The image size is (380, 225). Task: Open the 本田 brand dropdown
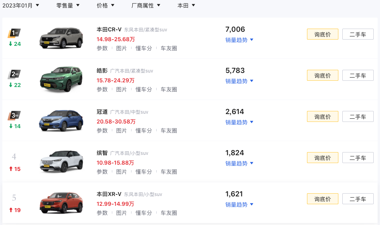coord(186,5)
